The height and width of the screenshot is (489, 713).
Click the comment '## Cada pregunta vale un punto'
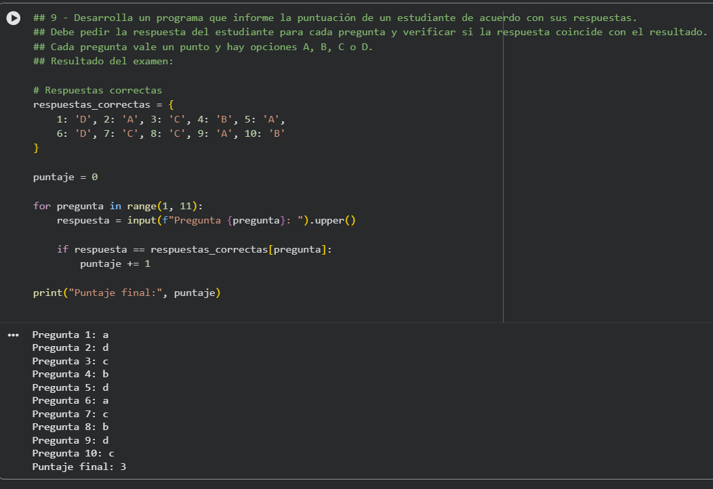pos(203,47)
